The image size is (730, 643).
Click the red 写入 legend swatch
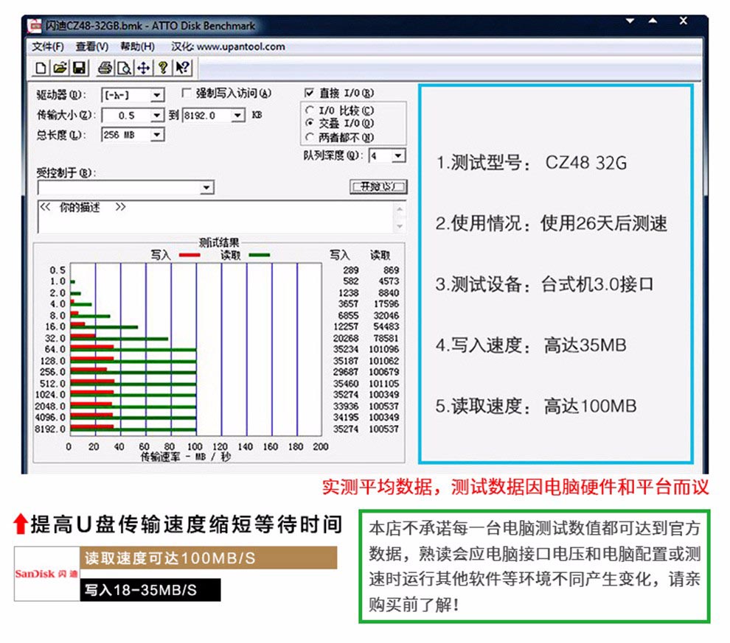point(190,256)
